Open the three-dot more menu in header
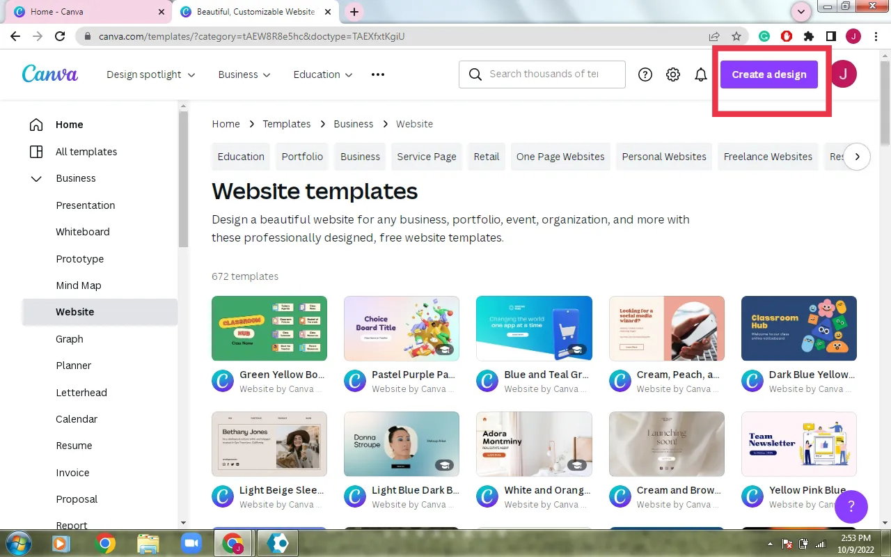 coord(378,74)
